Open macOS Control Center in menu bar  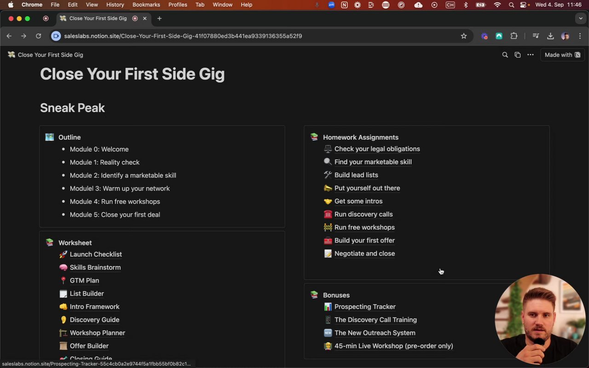click(523, 5)
